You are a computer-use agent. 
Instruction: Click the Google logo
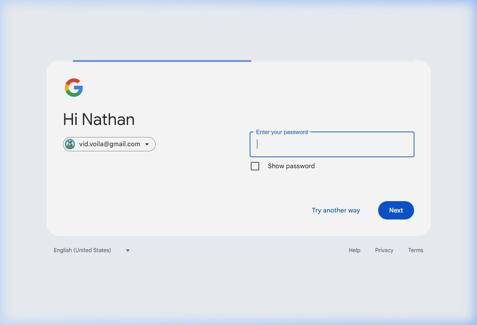tap(74, 88)
